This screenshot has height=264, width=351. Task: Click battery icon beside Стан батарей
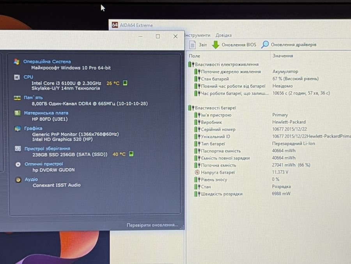pos(197,79)
